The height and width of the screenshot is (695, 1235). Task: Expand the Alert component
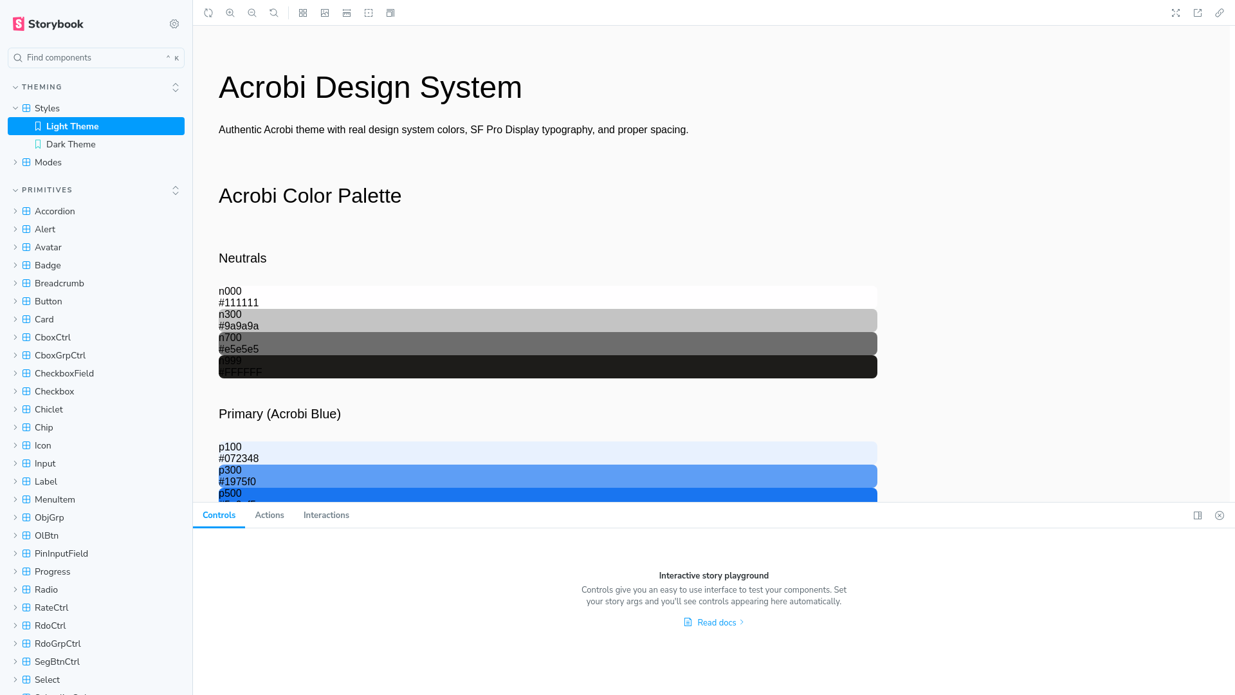coord(96,229)
